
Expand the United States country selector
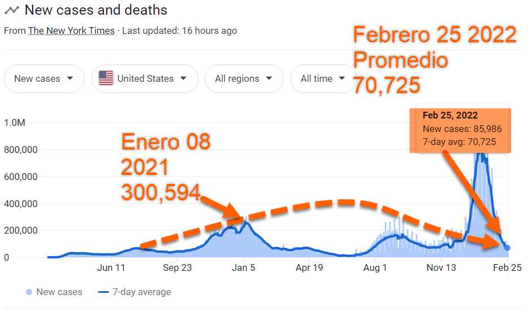pyautogui.click(x=145, y=78)
